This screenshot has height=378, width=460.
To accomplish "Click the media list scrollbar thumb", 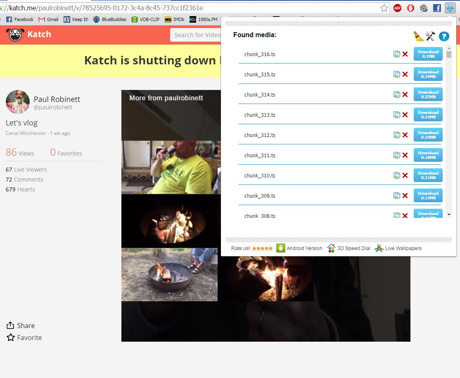I will tap(449, 54).
